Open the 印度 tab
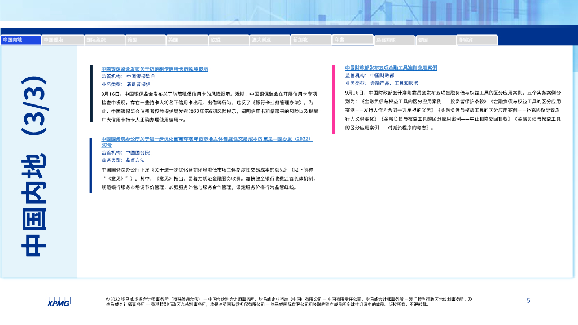 tap(353, 39)
